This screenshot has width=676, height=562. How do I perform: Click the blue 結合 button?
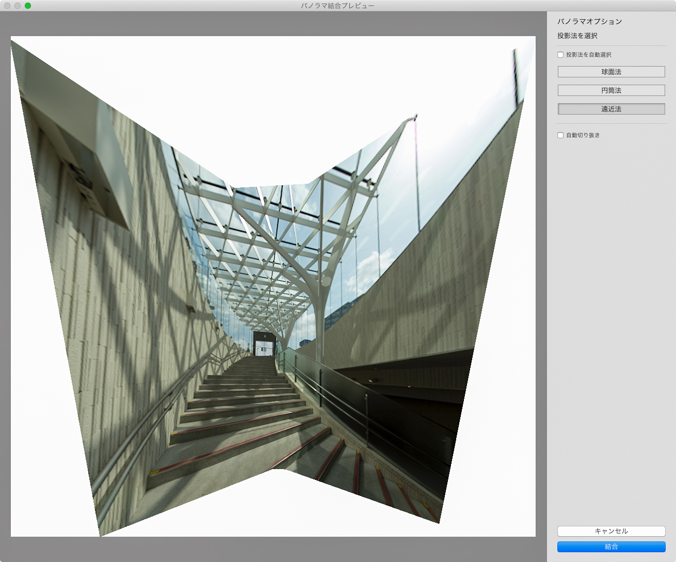coord(611,547)
